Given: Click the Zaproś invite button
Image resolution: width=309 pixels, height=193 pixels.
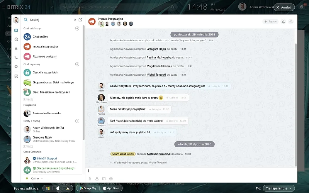Looking at the screenshot, I should (x=270, y=22).
